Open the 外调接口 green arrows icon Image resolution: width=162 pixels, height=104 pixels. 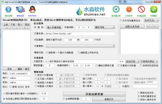(x=154, y=9)
